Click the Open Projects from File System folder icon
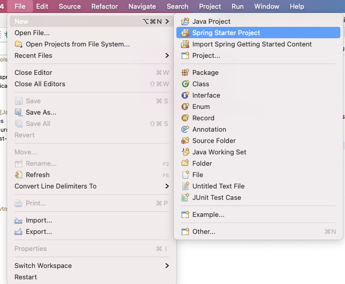345x284 pixels. point(19,44)
